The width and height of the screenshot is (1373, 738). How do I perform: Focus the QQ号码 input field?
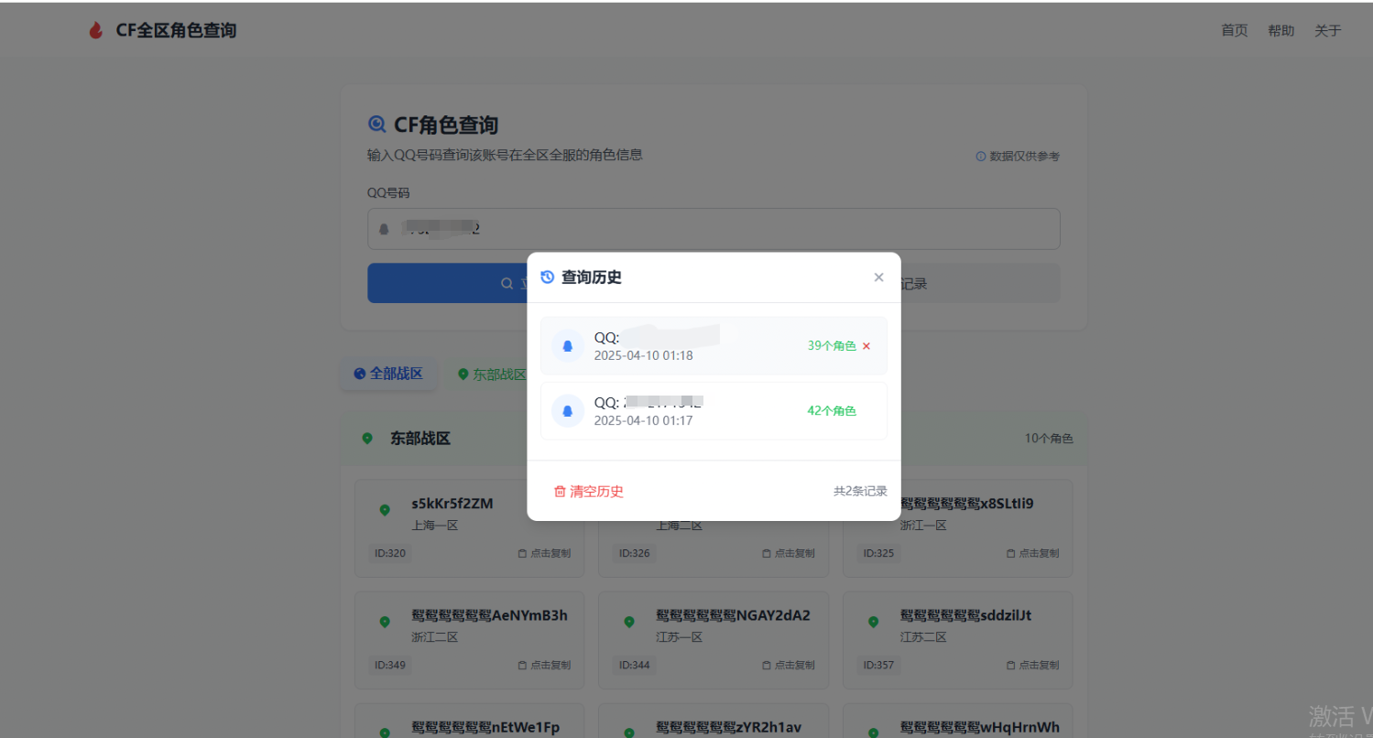click(714, 229)
